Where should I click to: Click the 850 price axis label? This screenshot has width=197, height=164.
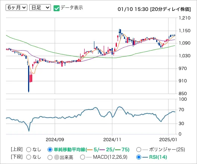pyautogui.click(x=183, y=94)
